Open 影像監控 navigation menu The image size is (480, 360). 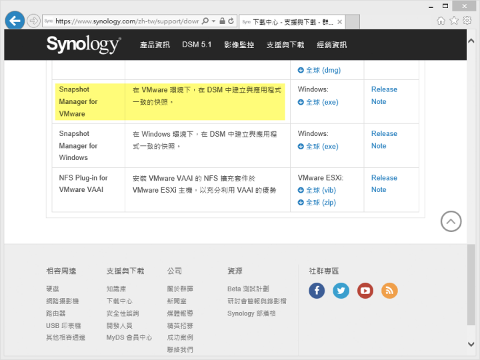pos(239,45)
